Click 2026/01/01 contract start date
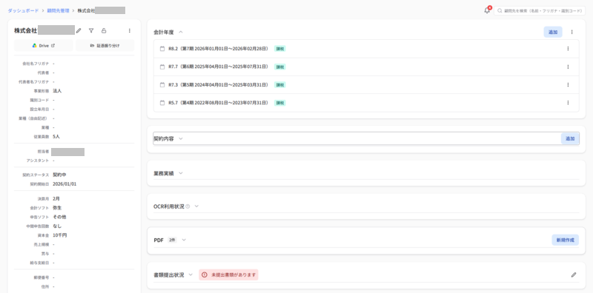The height and width of the screenshot is (293, 593). 64,184
